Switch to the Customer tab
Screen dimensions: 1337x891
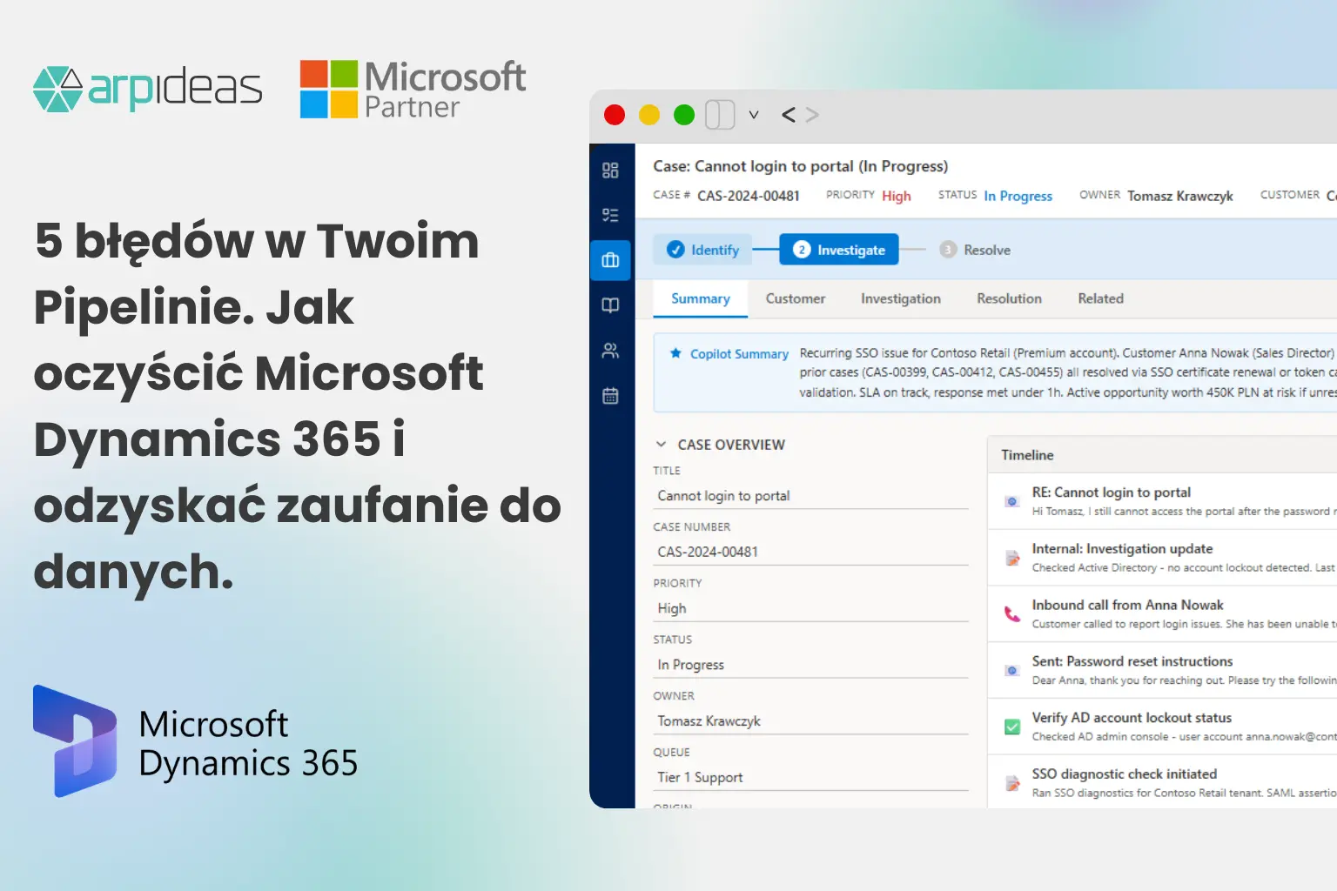795,298
